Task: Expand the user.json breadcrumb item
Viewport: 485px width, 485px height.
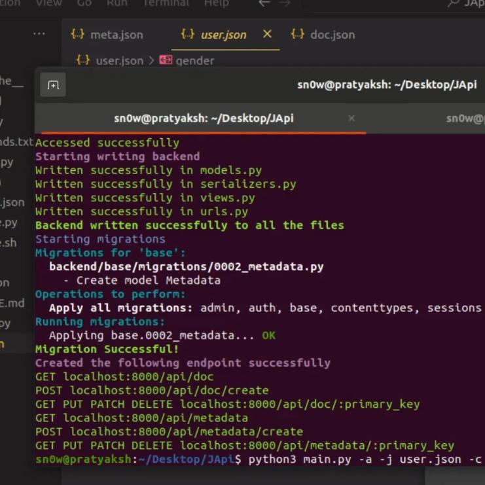Action: coord(119,60)
